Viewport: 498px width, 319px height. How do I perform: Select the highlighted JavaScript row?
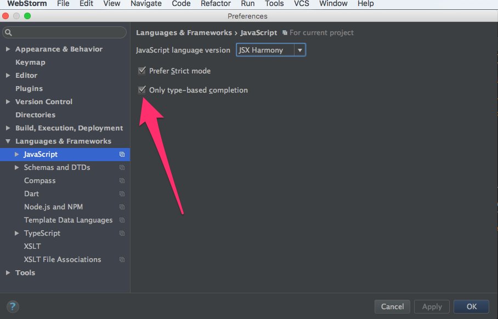coord(65,154)
